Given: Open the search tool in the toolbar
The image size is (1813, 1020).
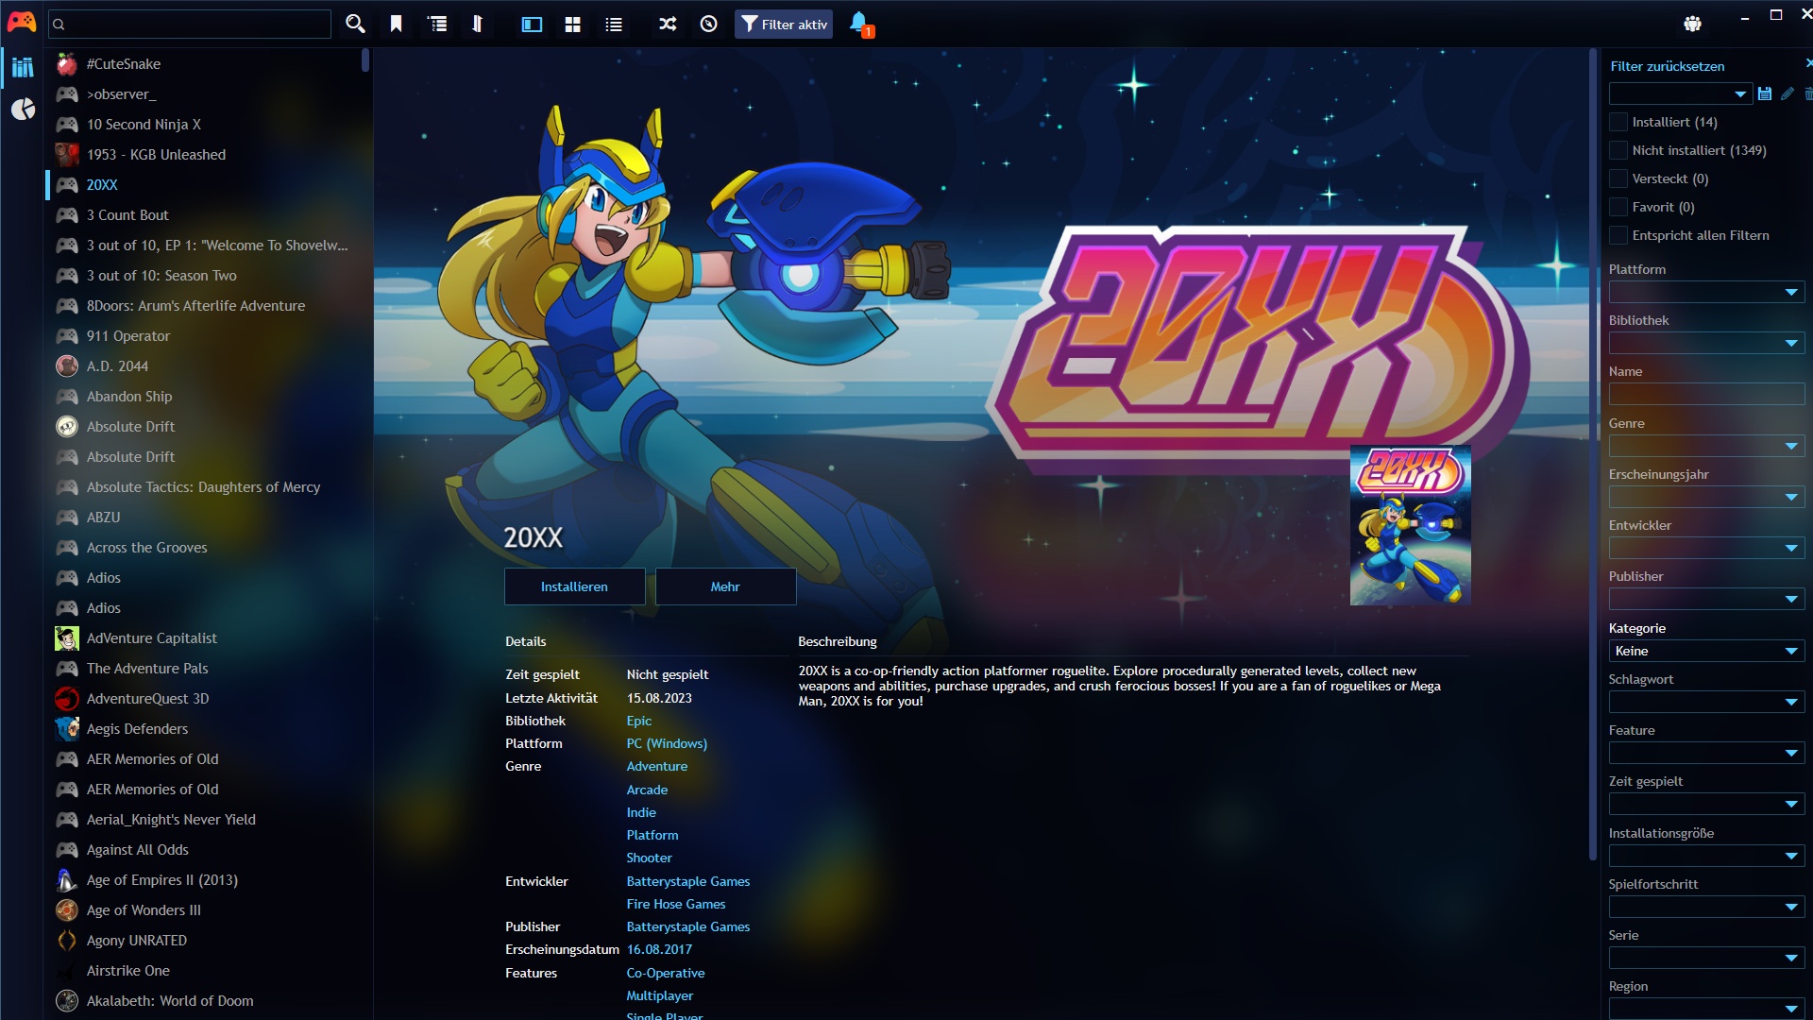Looking at the screenshot, I should coord(355,24).
